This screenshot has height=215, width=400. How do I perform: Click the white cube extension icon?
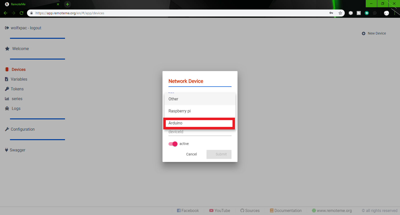tap(351, 13)
